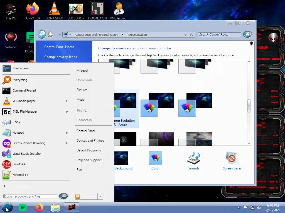
Task: Open the VM0Technic desktop shortcut
Action: click(x=119, y=11)
